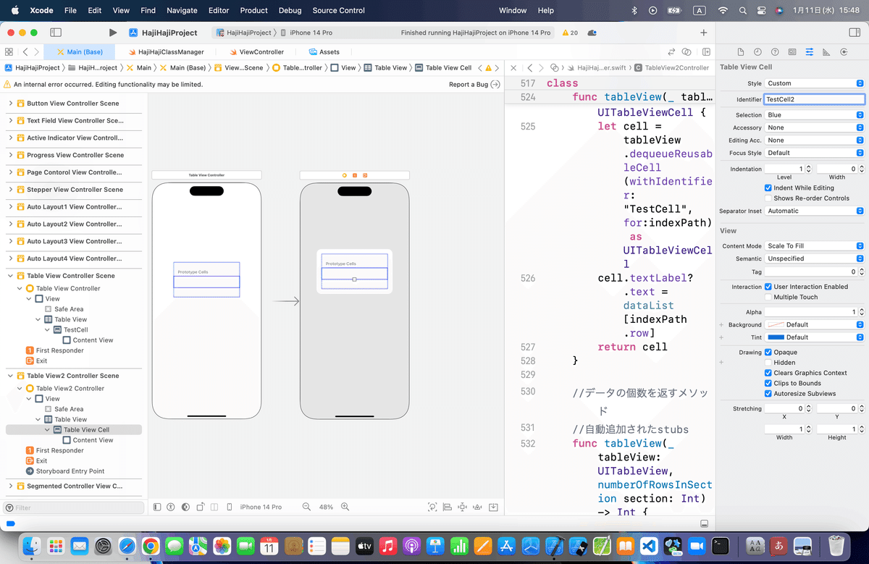The width and height of the screenshot is (869, 564).
Task: Change canvas orientation icon
Action: click(x=200, y=507)
